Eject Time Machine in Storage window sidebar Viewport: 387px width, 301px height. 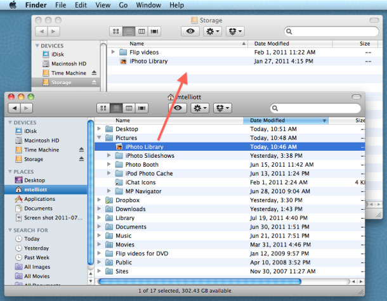[x=94, y=73]
